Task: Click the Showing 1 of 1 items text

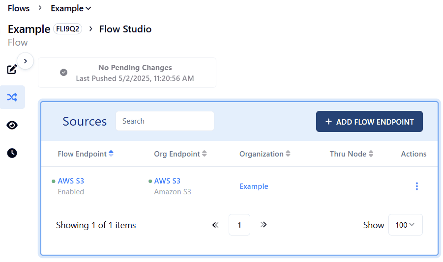Action: (96, 225)
